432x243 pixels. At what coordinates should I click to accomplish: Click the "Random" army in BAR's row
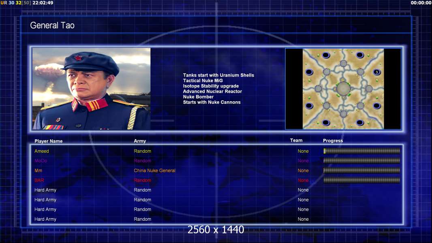click(x=142, y=180)
